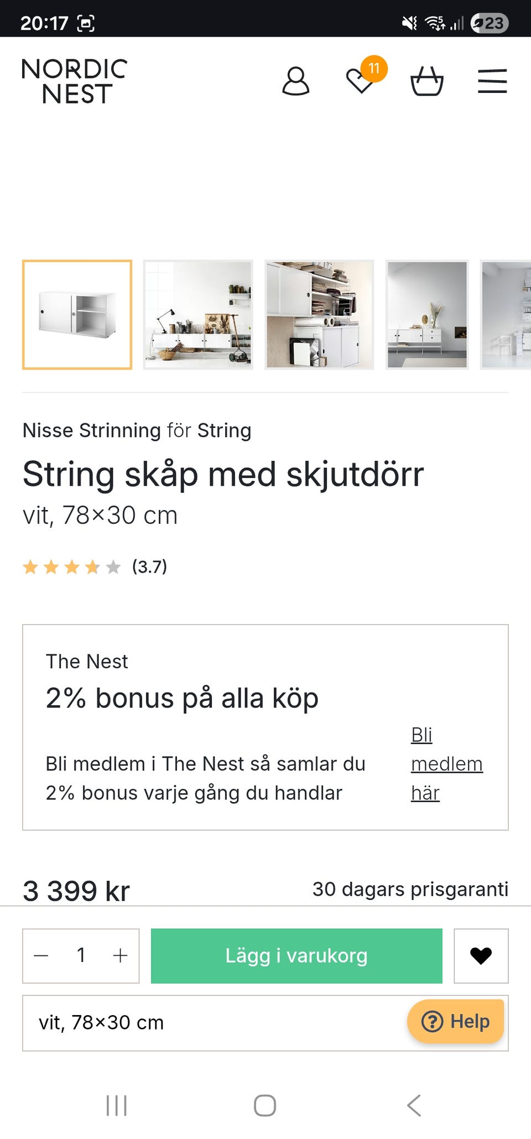This screenshot has height=1139, width=531.
Task: Select the first cabinet product thumbnail
Action: (77, 314)
